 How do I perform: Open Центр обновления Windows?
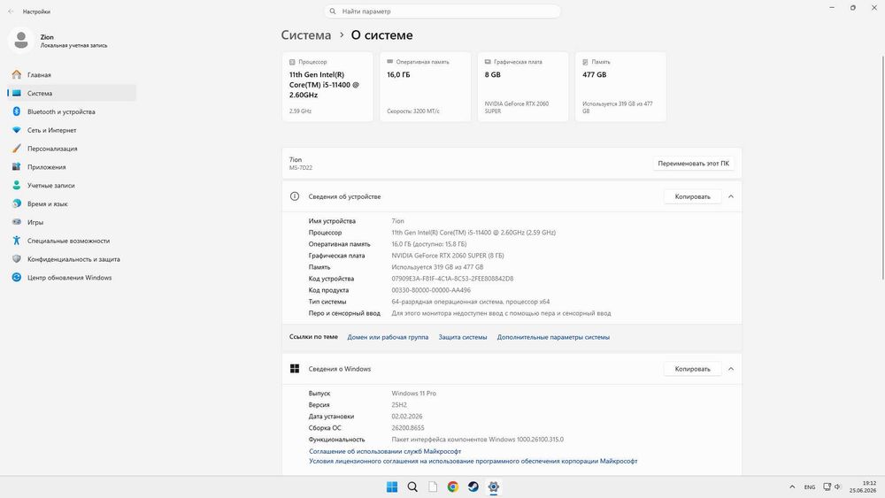71,278
